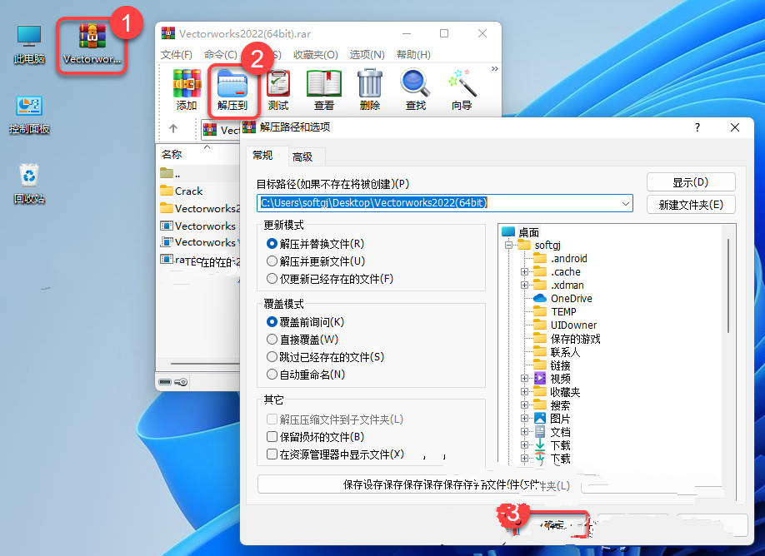Click the up-one-level arrow in WinRAR
Viewport: 765px width, 556px height.
click(x=173, y=129)
